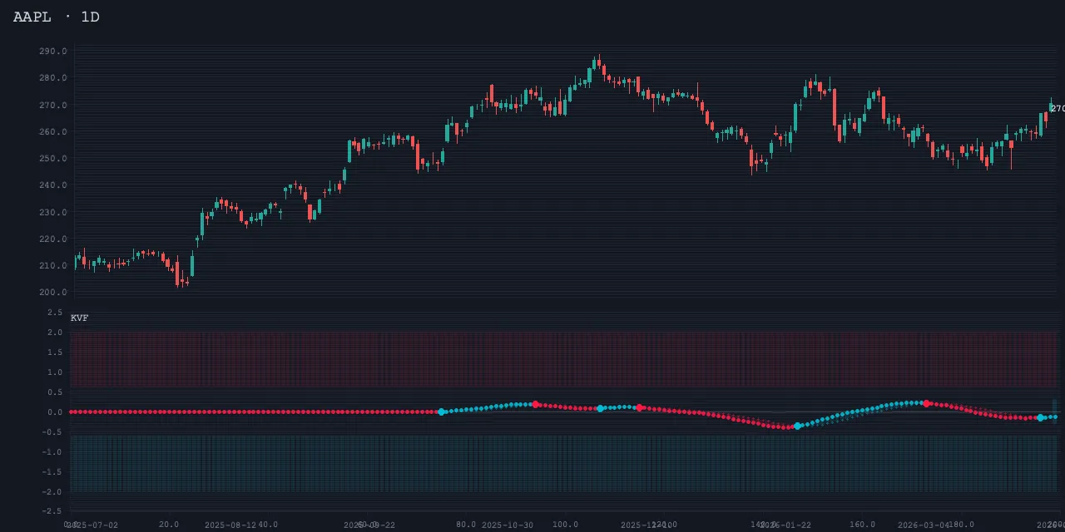
Task: Click the first red KVF signal marker
Action: (x=536, y=404)
